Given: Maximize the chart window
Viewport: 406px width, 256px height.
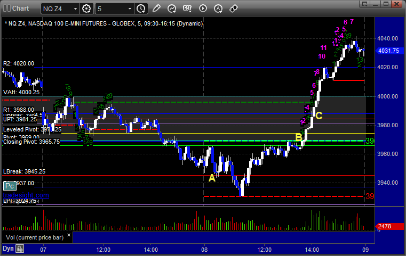Looking at the screenshot, I should click(386, 4).
